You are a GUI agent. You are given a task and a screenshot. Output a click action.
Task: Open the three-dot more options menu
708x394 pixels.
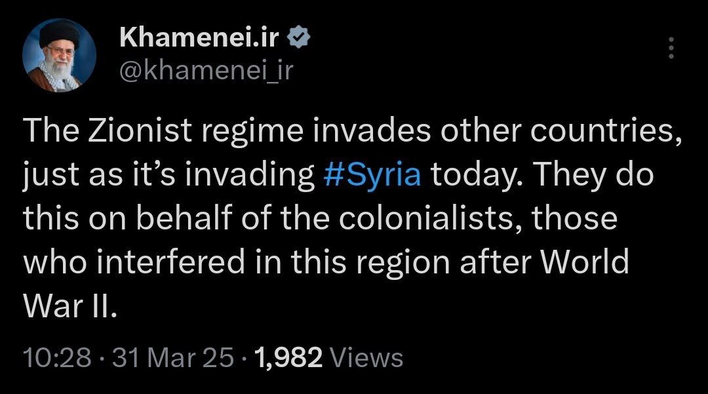click(x=671, y=49)
